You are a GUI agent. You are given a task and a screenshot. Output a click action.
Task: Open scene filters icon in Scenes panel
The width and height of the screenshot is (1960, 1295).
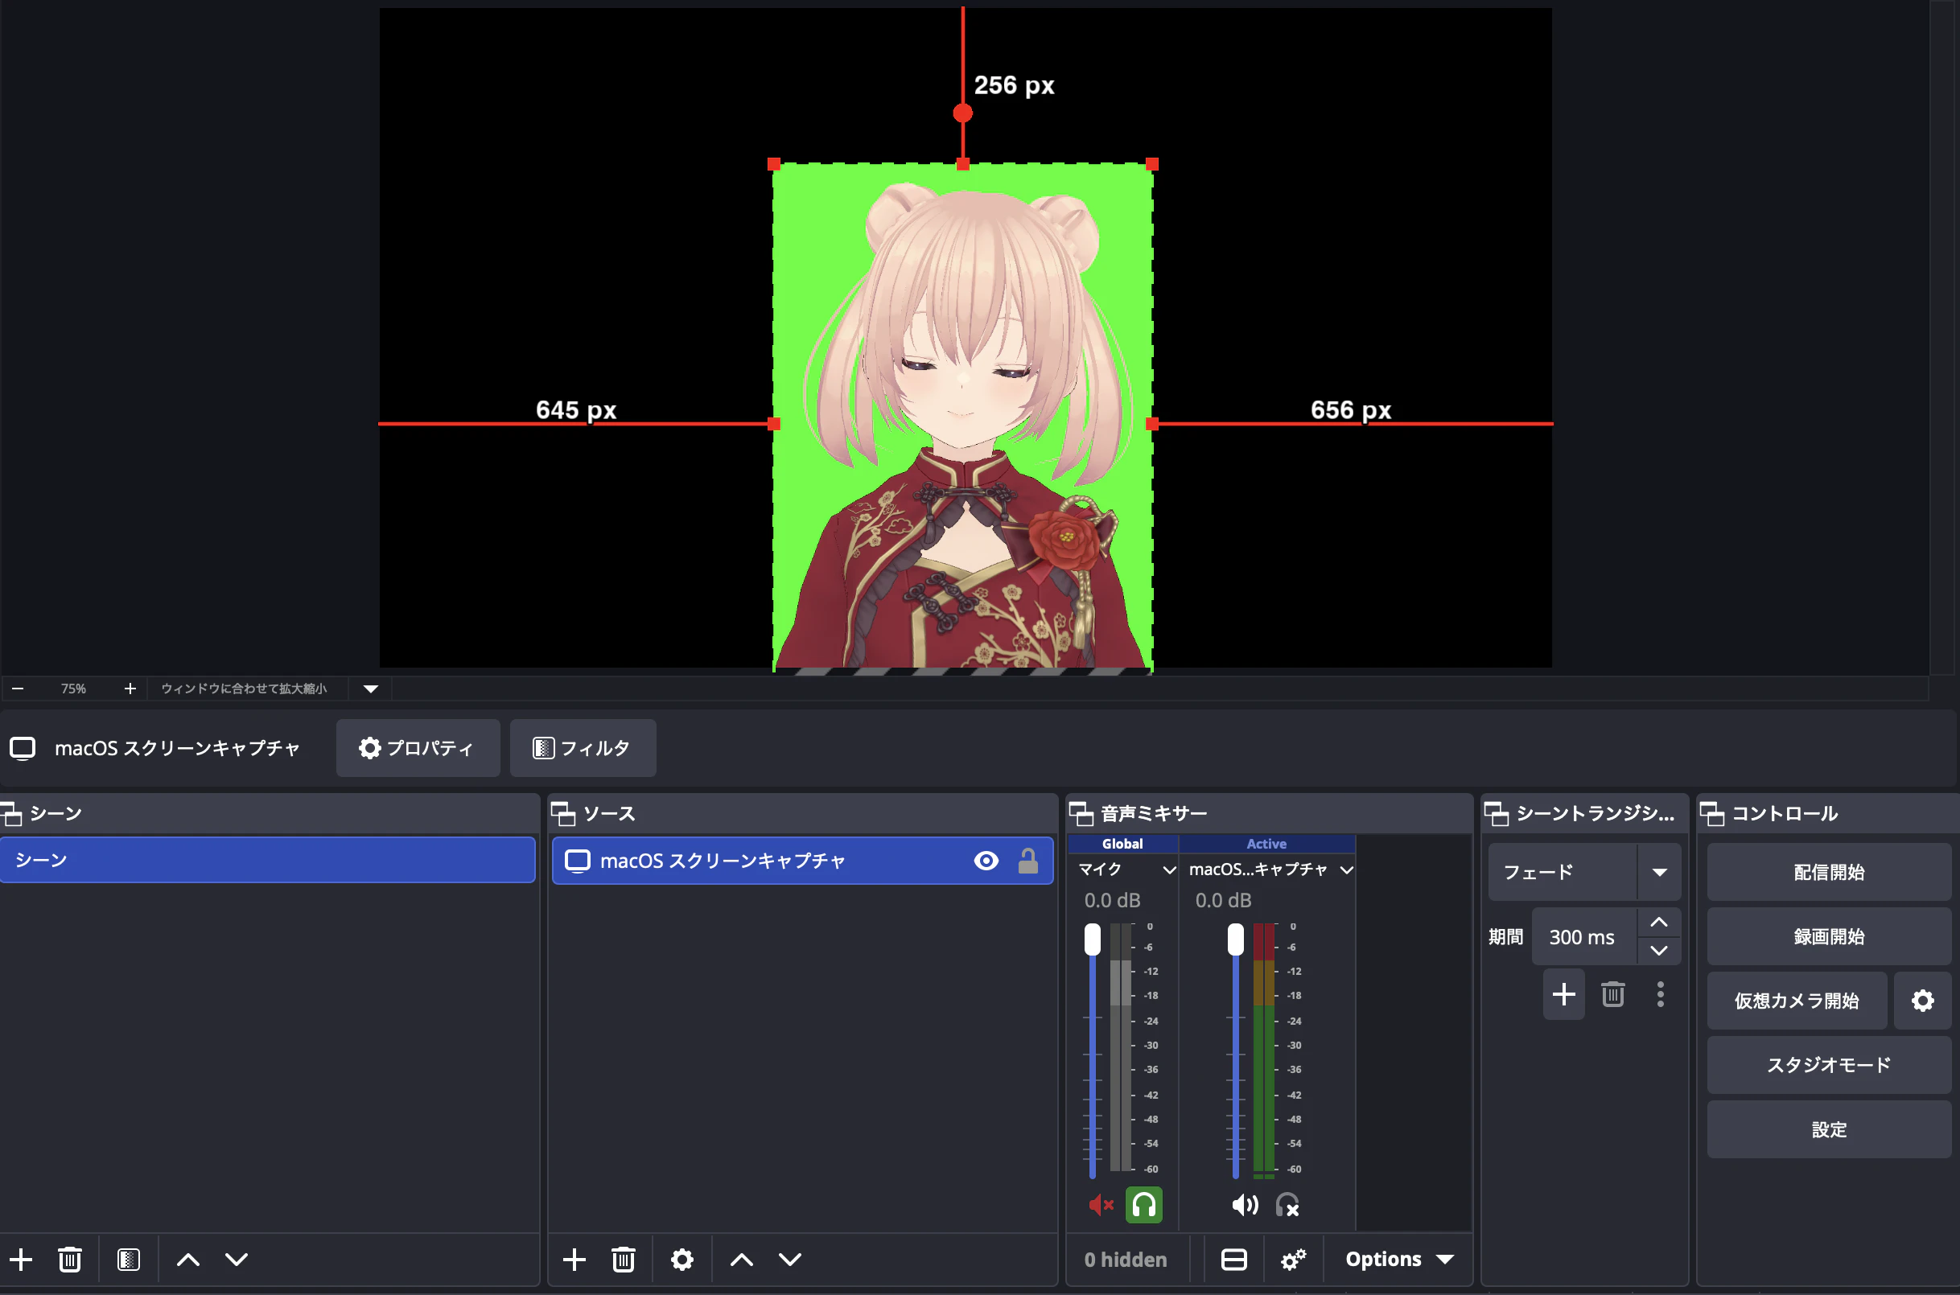pos(128,1260)
